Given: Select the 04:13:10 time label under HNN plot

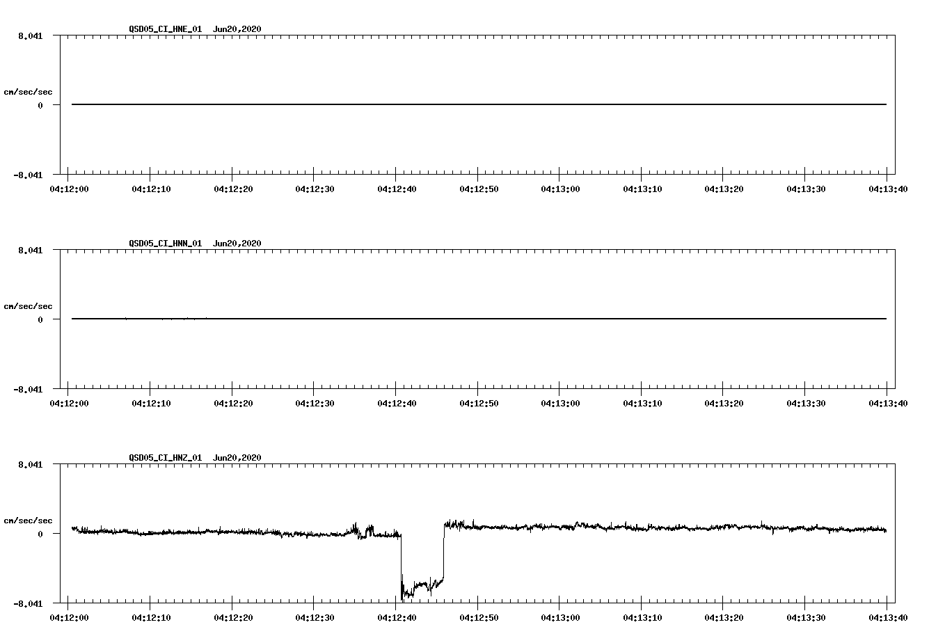Looking at the screenshot, I should (x=642, y=403).
